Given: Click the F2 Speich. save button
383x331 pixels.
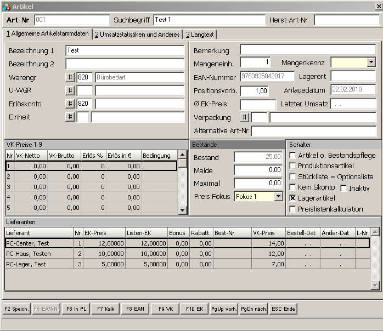Looking at the screenshot, I should pyautogui.click(x=16, y=309).
